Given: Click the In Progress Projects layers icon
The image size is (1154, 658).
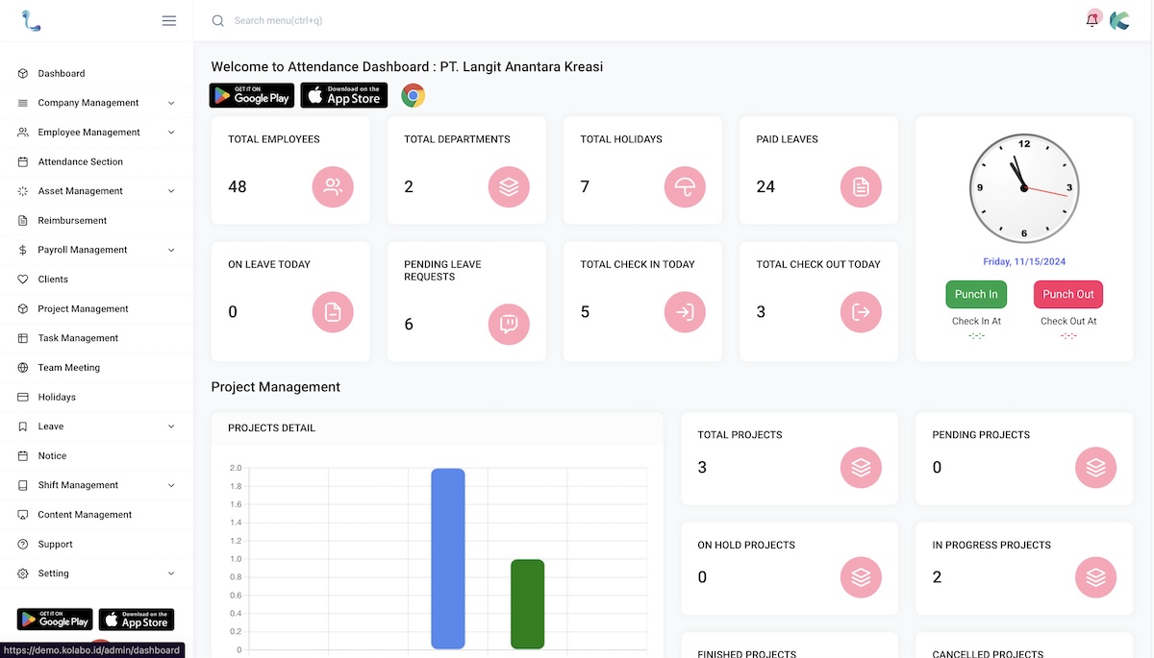Looking at the screenshot, I should coord(1095,577).
